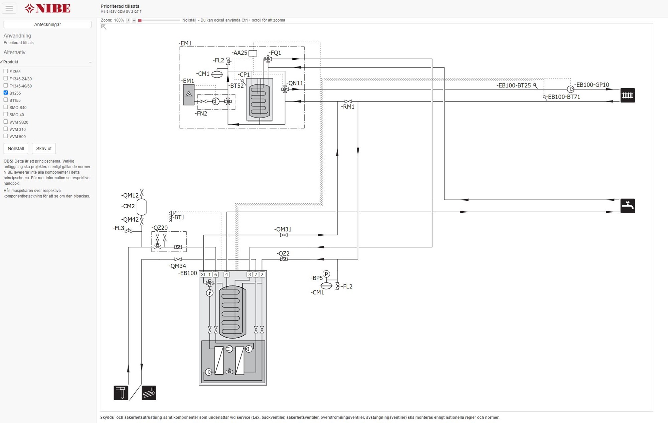The image size is (668, 423).
Task: Enable the F1355 product checkbox
Action: (x=6, y=71)
